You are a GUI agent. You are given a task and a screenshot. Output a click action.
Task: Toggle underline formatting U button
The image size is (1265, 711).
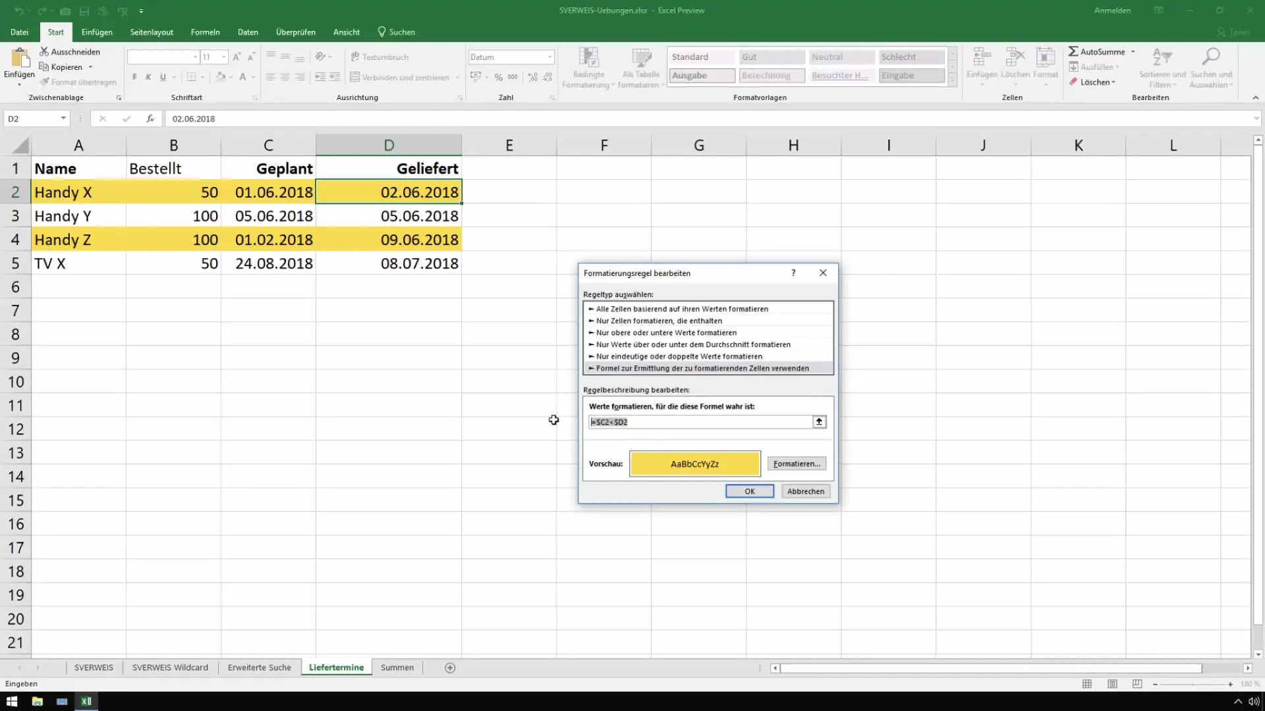click(163, 77)
